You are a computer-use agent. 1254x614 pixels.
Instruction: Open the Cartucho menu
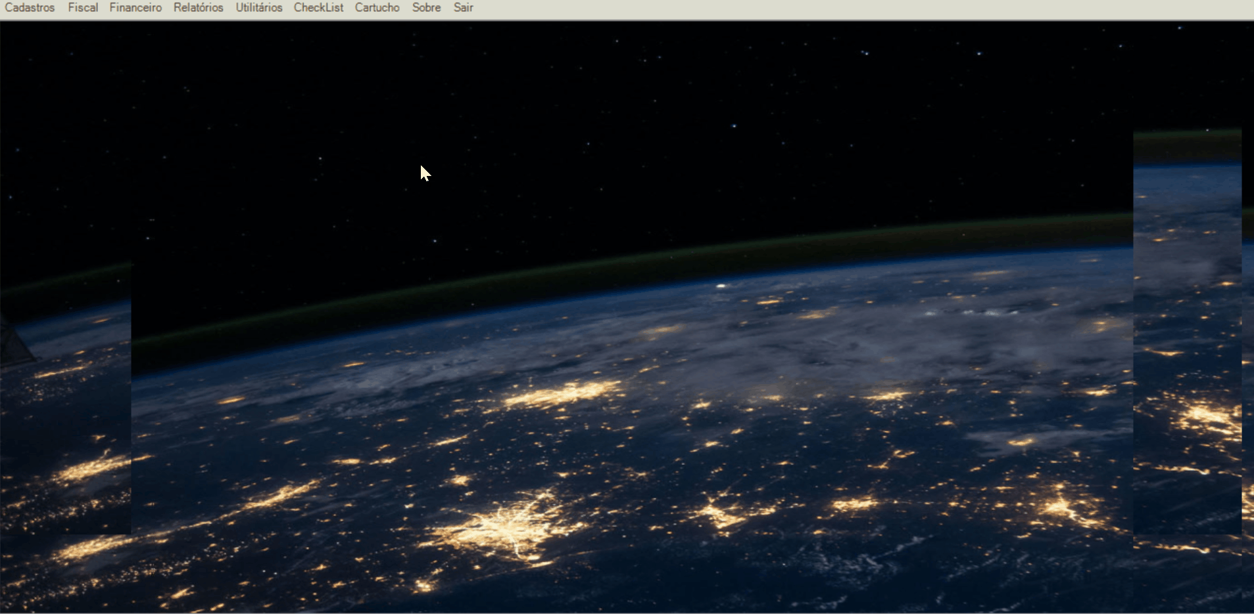377,8
